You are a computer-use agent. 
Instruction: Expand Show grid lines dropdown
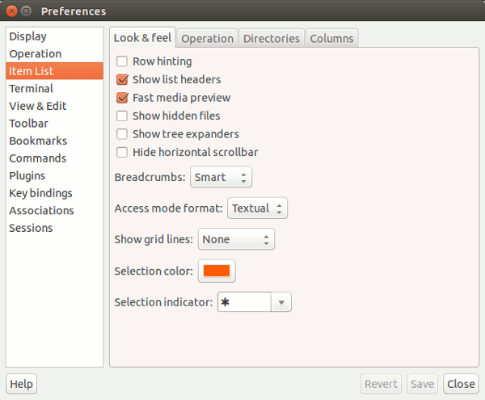click(x=236, y=239)
